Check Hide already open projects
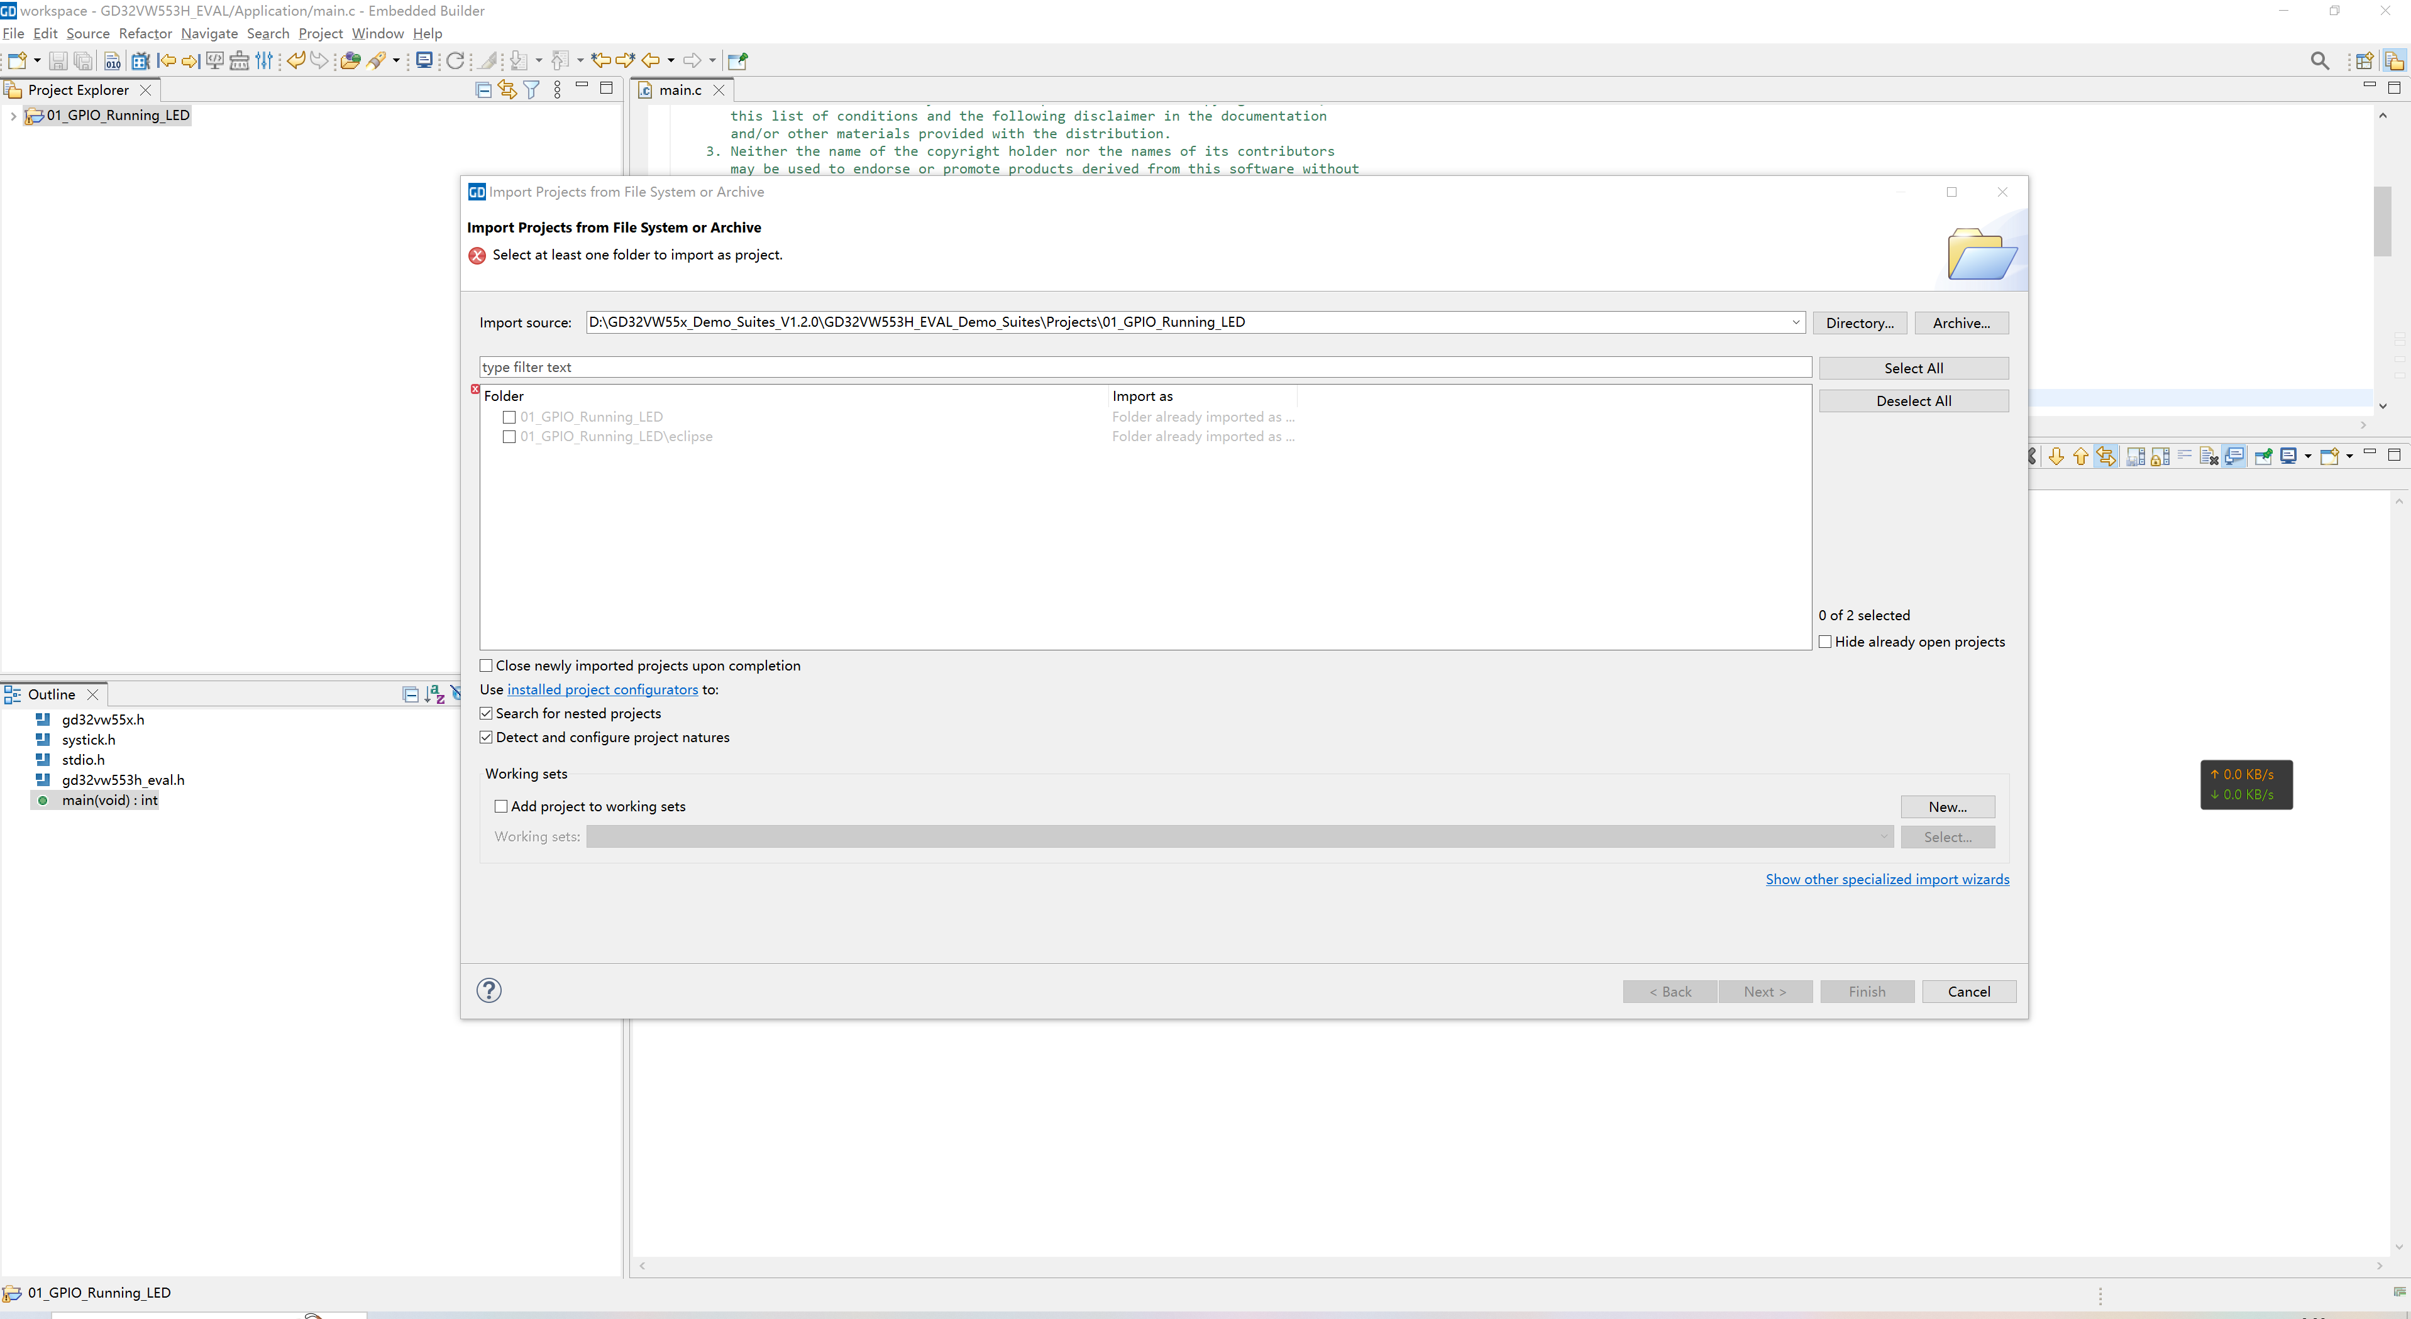 point(1825,642)
